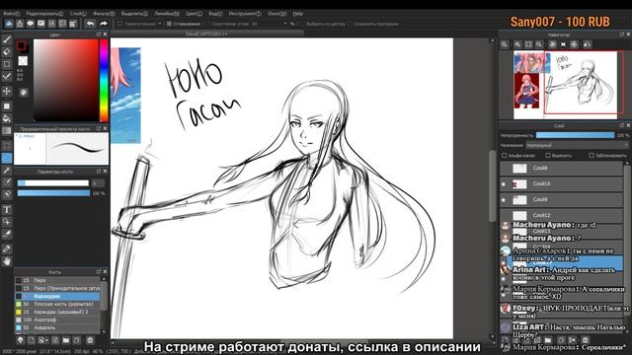Click the brush size slider bar
Screen dimensions: 632x355
click(x=52, y=183)
